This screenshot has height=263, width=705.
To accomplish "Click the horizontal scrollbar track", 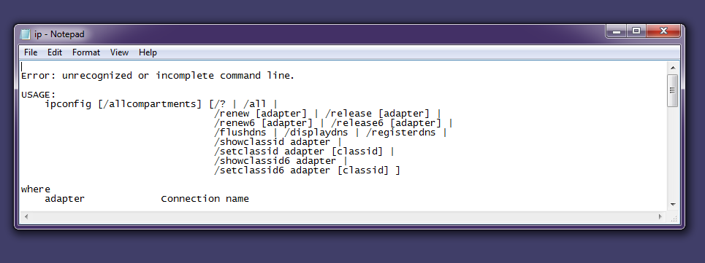I will click(343, 216).
